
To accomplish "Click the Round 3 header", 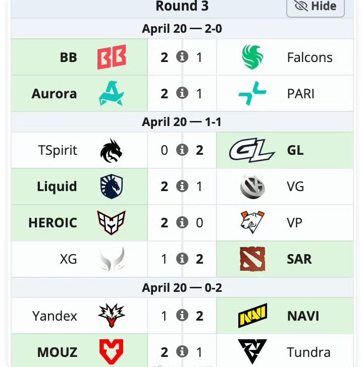I will click(182, 6).
